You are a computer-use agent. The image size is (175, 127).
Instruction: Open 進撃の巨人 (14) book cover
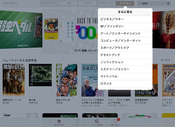[14, 80]
